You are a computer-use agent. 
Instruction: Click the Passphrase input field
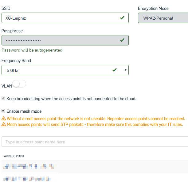click(65, 40)
